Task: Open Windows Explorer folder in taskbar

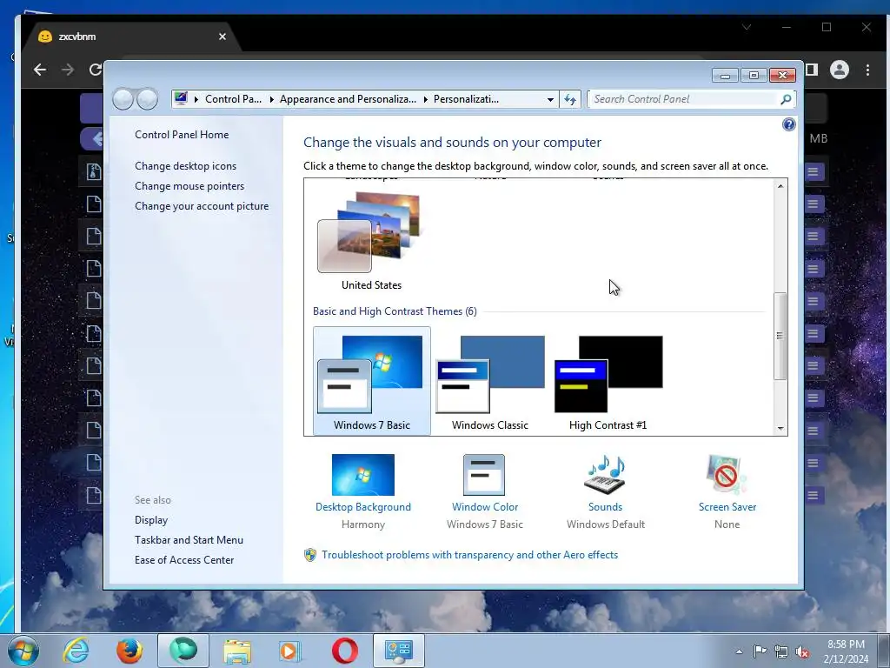Action: coord(237,651)
